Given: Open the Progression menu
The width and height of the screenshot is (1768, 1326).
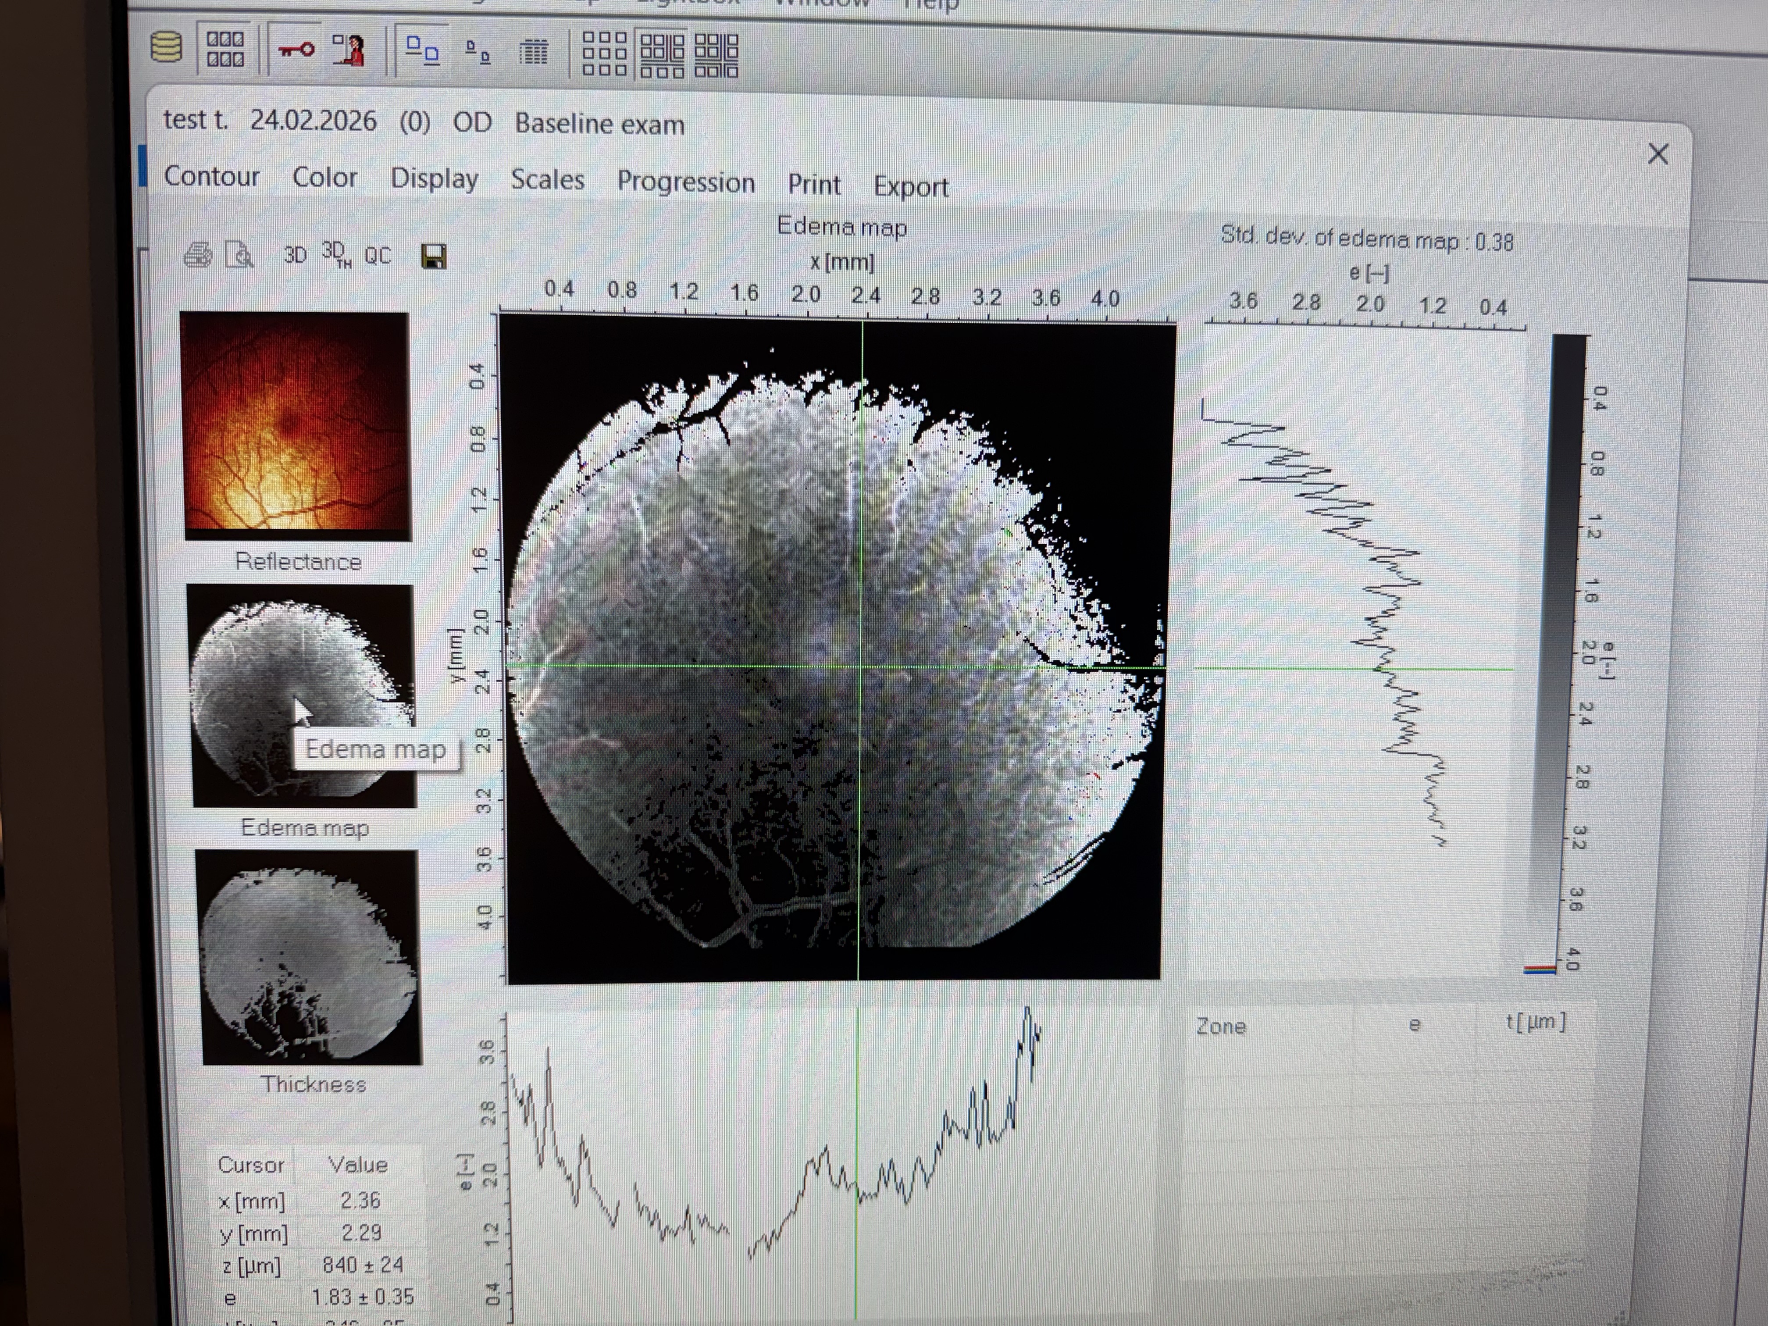Looking at the screenshot, I should [685, 182].
